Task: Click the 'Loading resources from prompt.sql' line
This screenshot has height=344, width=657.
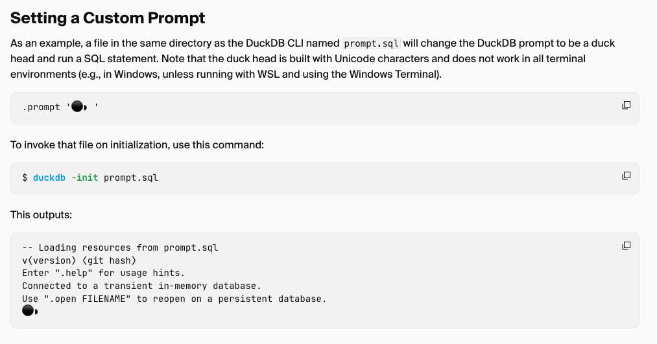Action: (x=120, y=247)
